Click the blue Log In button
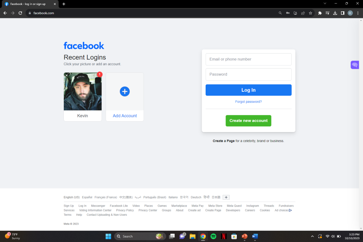The image size is (363, 242). (248, 90)
